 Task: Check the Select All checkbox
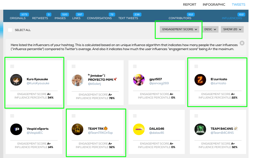[10, 30]
